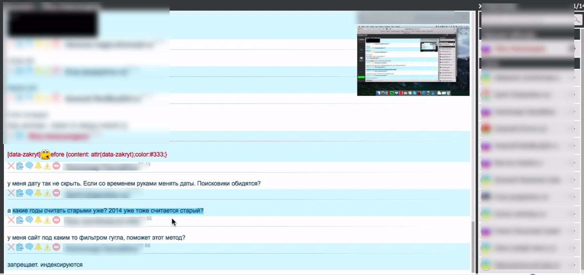The height and width of the screenshot is (275, 584).
Task: Delete the message 'запрещает. индексируются'
Action: point(11,247)
